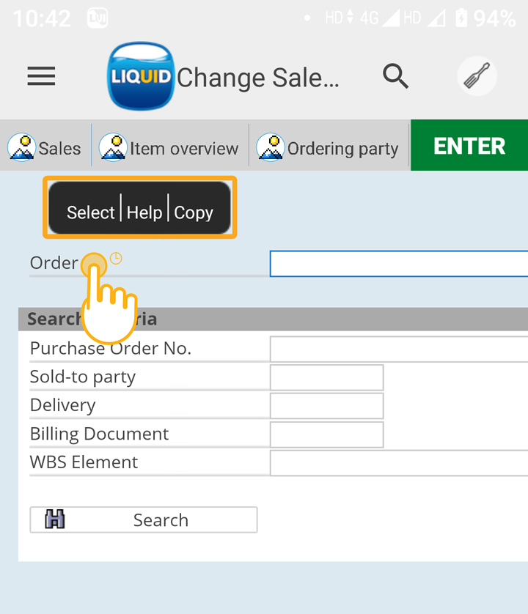The height and width of the screenshot is (614, 528).
Task: Open the hamburger navigation menu
Action: tap(41, 76)
